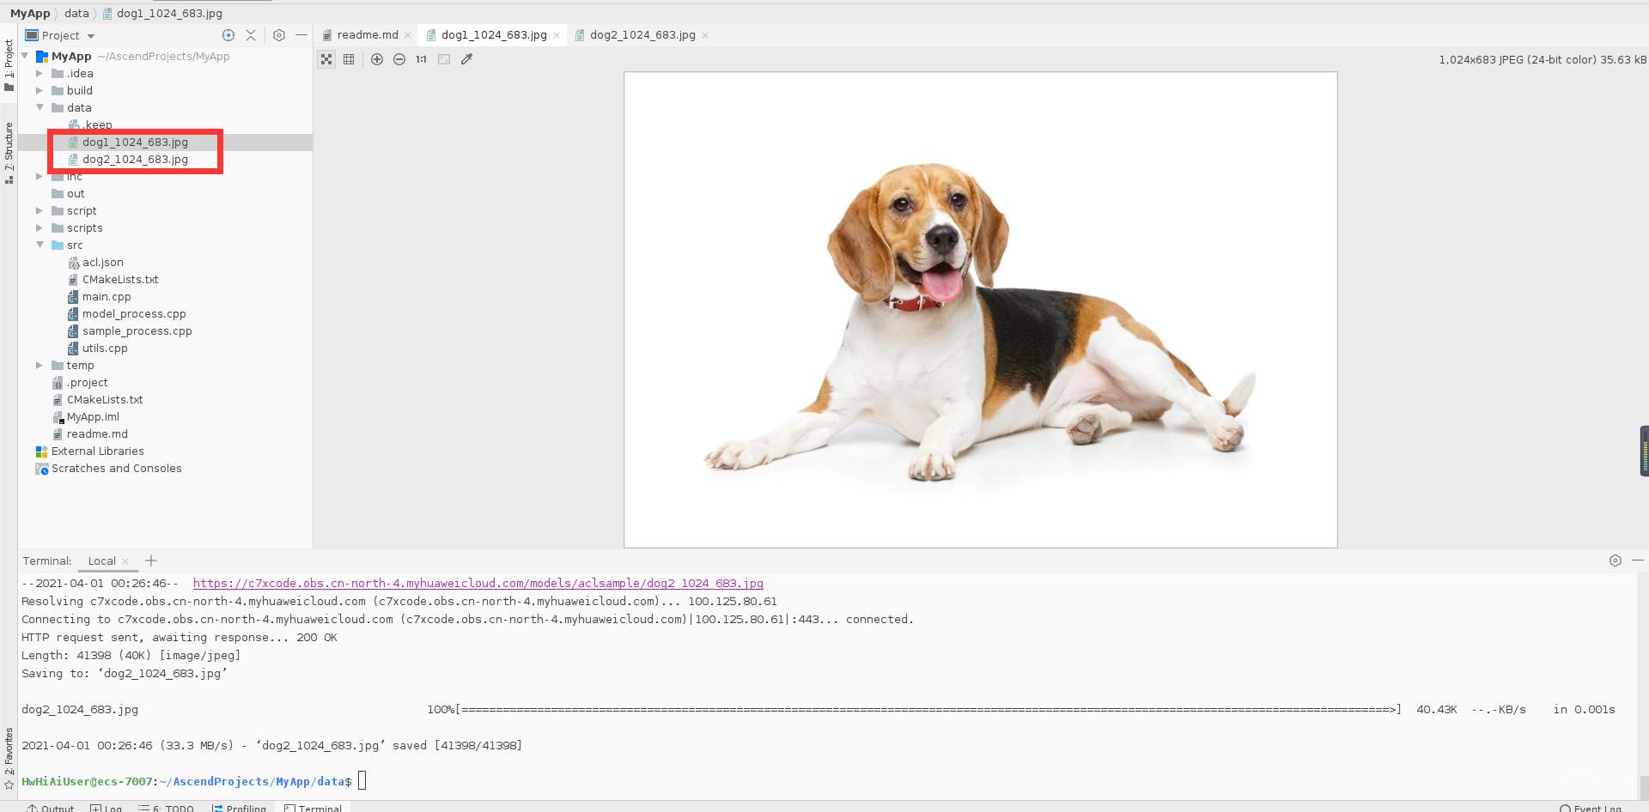The image size is (1649, 812).
Task: Collapse all nodes in Project tree
Action: pyautogui.click(x=251, y=35)
